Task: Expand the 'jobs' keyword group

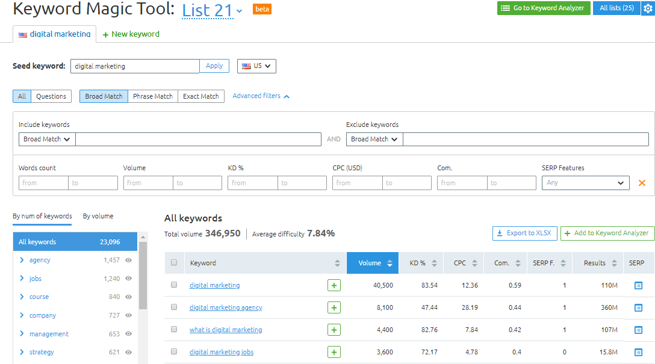Action: [22, 279]
